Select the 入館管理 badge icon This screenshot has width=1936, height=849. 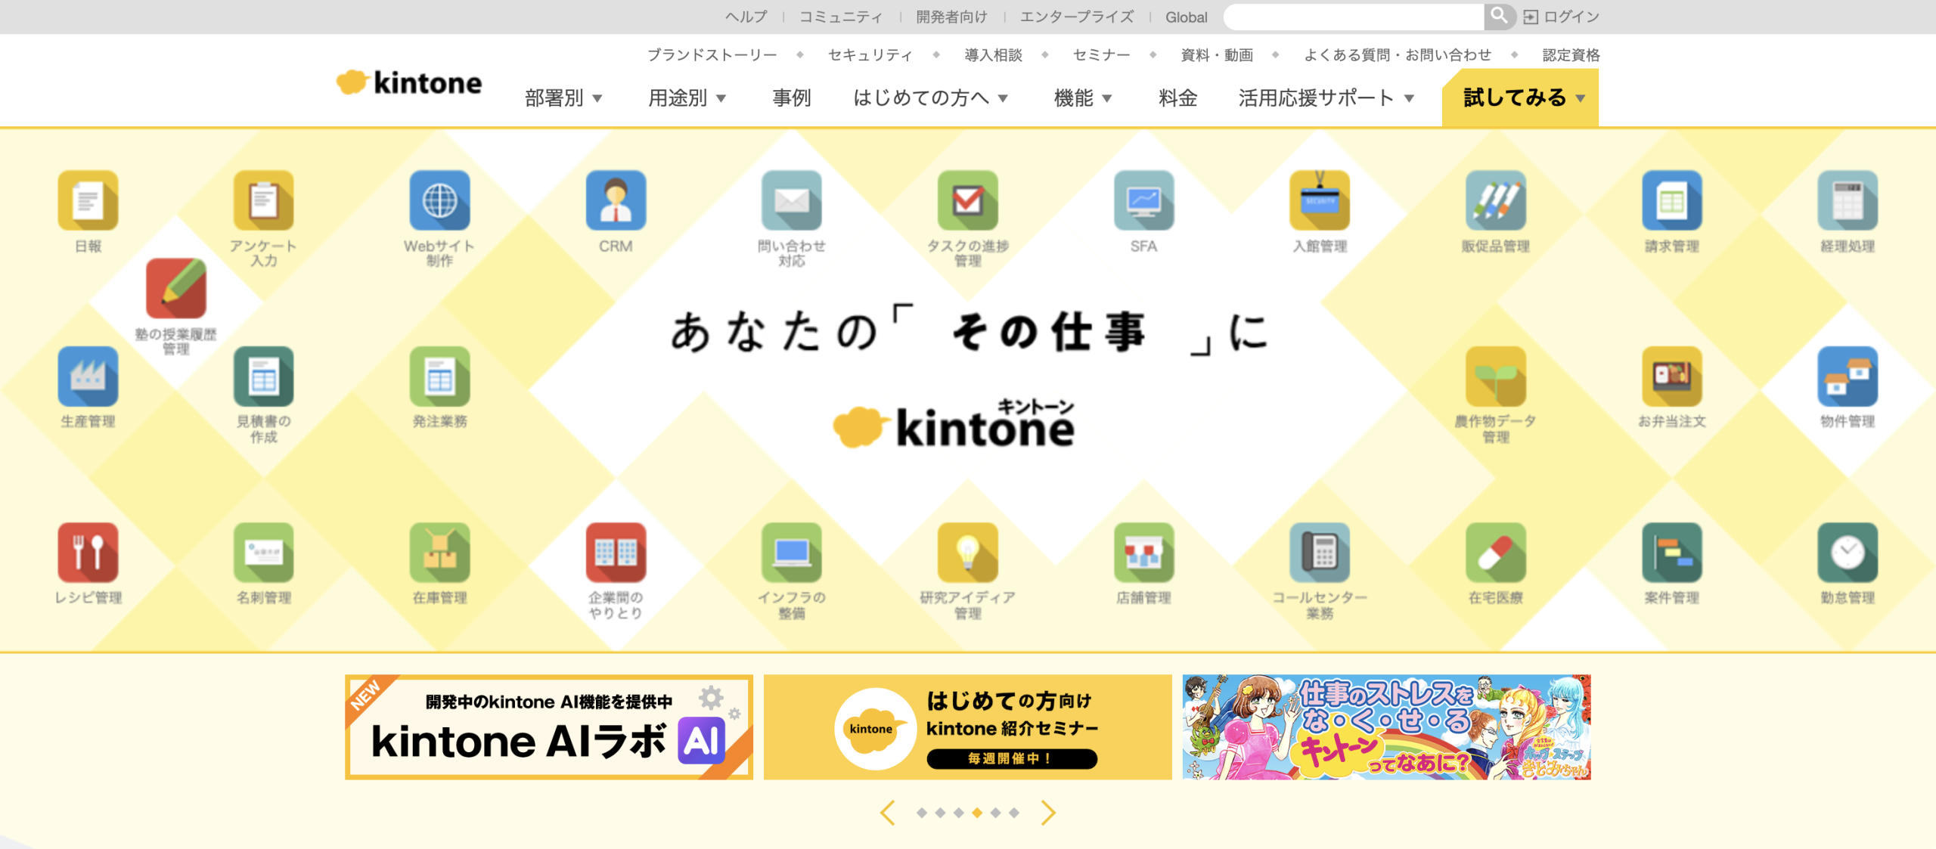1319,200
